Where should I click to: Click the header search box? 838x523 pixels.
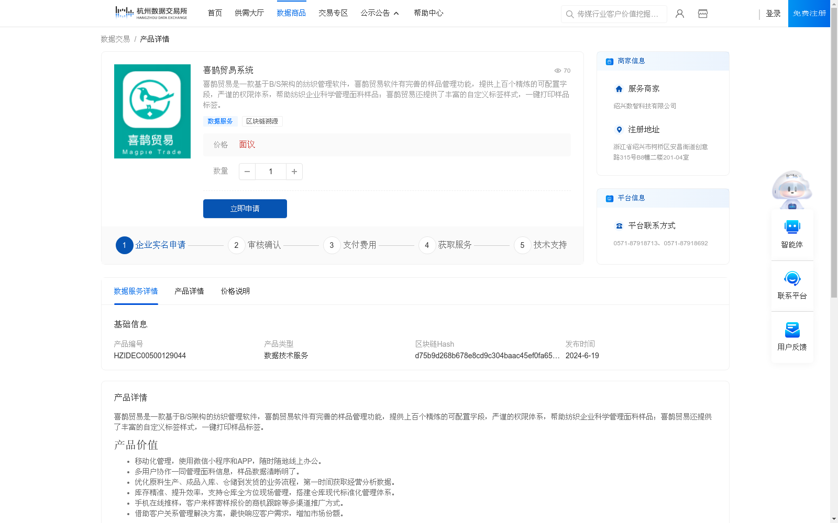[614, 14]
